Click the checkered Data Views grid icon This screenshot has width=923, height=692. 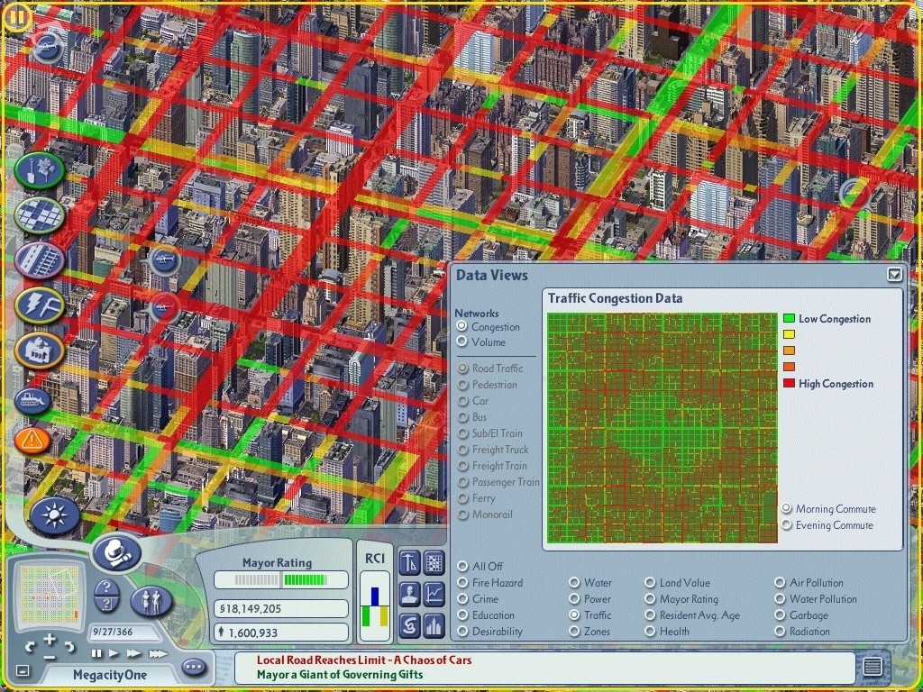[434, 562]
